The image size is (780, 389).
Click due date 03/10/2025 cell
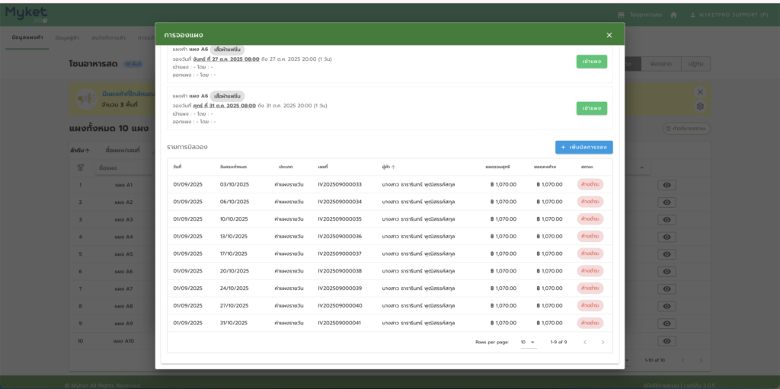(235, 184)
